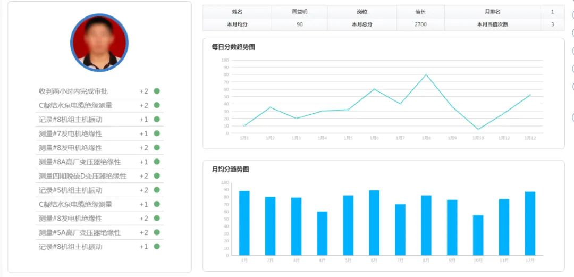Click the 4月 bar in monthly chart
This screenshot has height=277, width=574.
pyautogui.click(x=322, y=233)
